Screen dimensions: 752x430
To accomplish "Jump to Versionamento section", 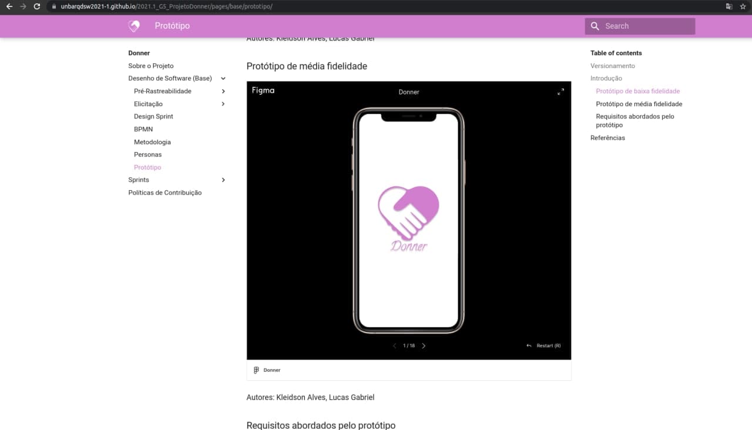I will pyautogui.click(x=613, y=66).
